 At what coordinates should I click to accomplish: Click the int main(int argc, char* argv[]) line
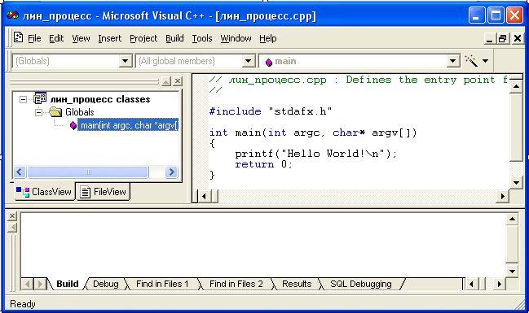point(313,133)
